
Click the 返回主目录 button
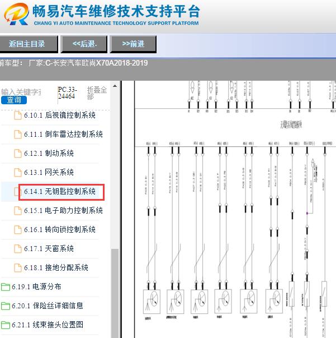[29, 44]
